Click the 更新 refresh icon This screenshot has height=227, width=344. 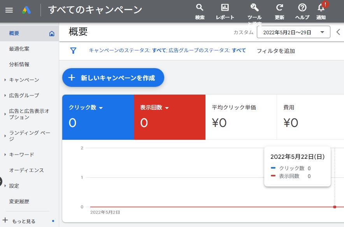(279, 8)
